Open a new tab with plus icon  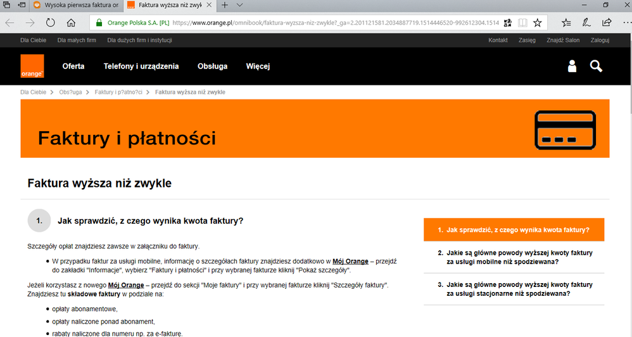[x=225, y=5]
